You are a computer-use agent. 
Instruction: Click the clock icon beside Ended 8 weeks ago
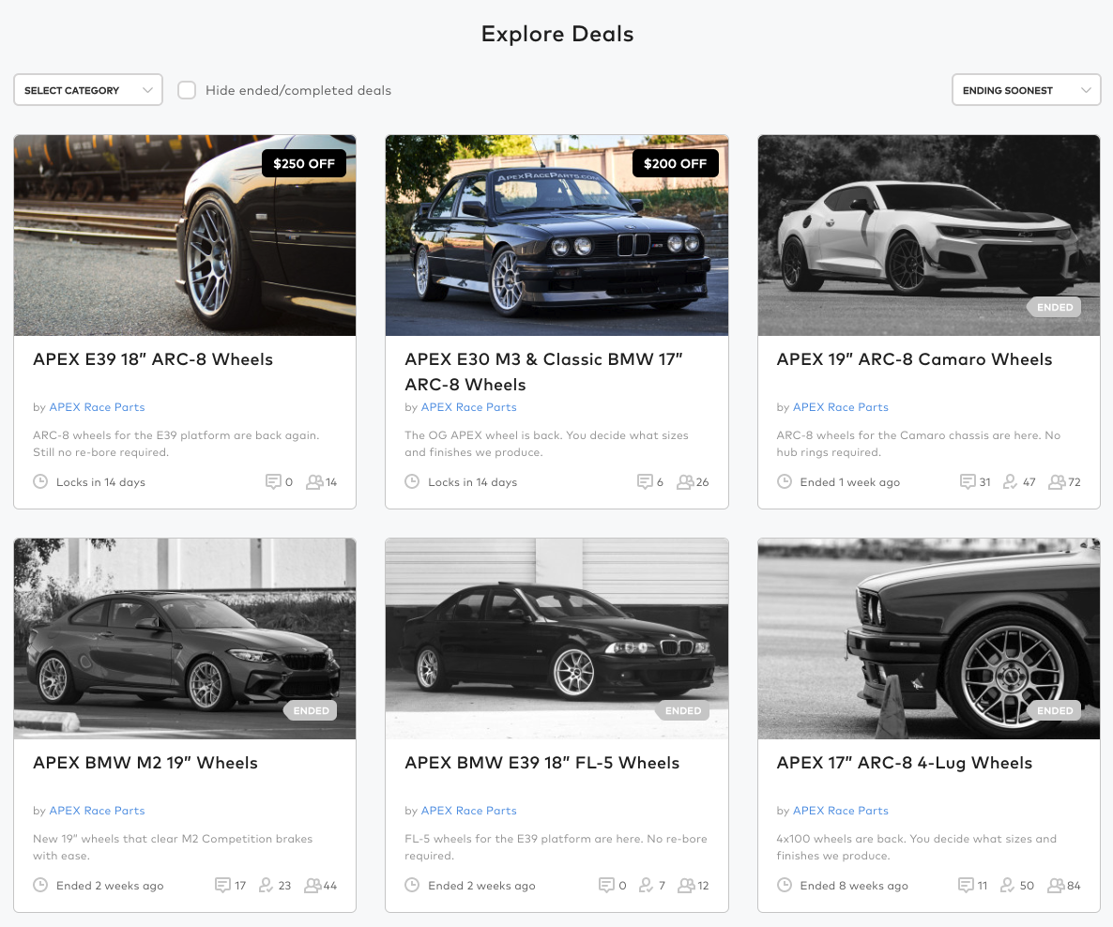pyautogui.click(x=784, y=885)
